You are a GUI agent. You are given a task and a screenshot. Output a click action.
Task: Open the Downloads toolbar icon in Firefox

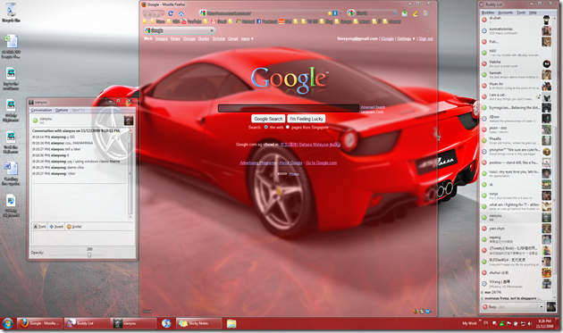pyautogui.click(x=405, y=13)
